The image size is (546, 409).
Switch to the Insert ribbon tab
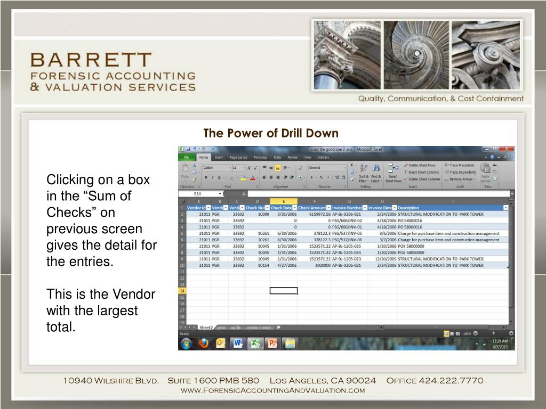pyautogui.click(x=219, y=157)
